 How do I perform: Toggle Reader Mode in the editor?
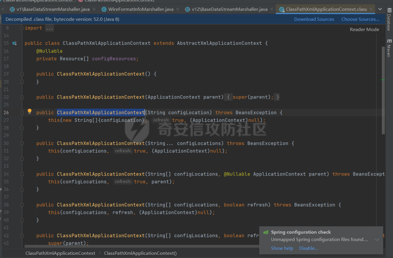364,29
